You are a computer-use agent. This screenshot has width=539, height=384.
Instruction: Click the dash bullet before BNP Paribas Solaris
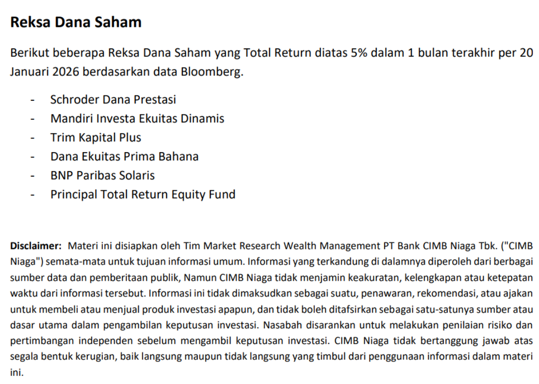[33, 176]
